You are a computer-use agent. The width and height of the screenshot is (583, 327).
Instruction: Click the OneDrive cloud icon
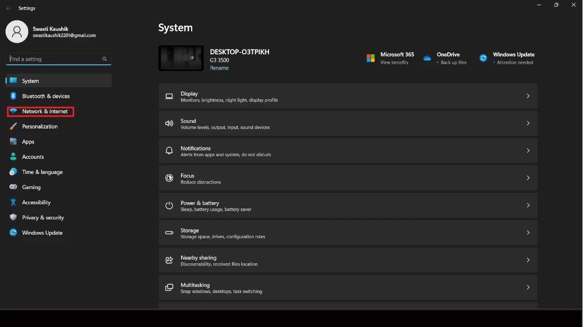(x=427, y=58)
